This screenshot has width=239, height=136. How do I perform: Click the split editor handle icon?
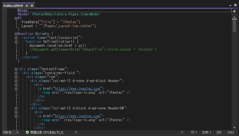234,11
